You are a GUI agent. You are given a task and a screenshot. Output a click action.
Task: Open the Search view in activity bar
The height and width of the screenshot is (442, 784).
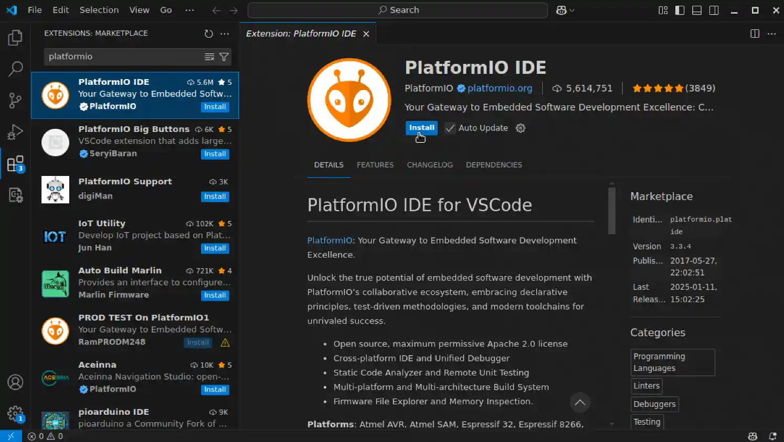coord(15,69)
